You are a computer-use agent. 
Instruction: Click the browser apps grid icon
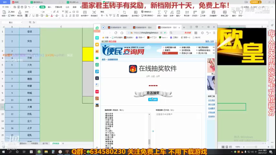pyautogui.click(x=196, y=33)
